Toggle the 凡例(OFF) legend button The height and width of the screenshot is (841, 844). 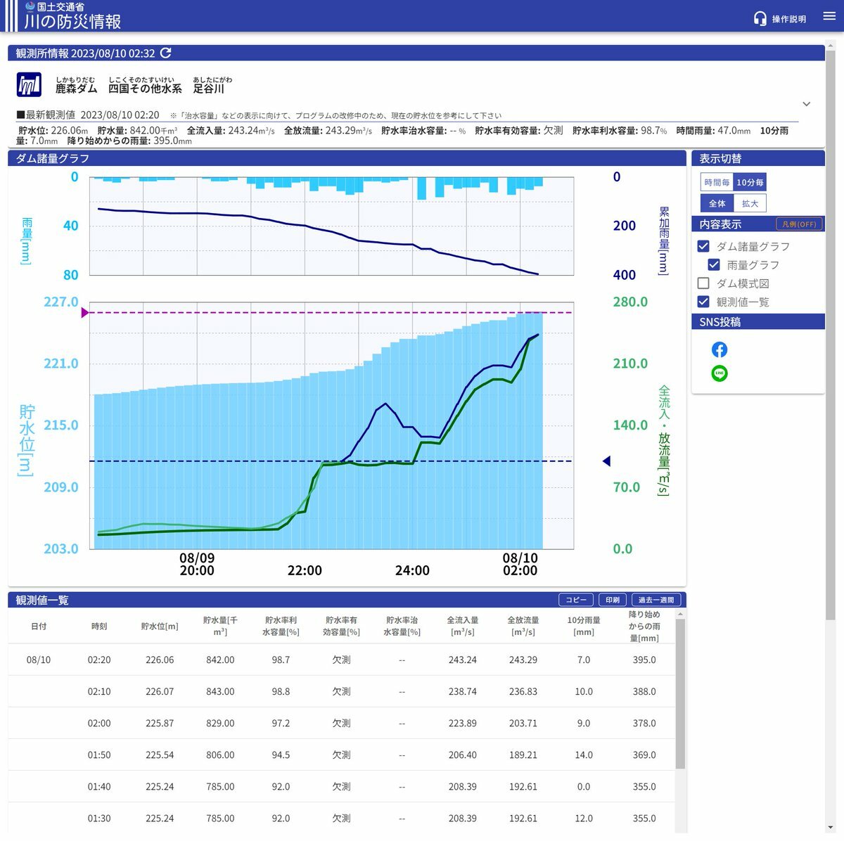coord(799,224)
